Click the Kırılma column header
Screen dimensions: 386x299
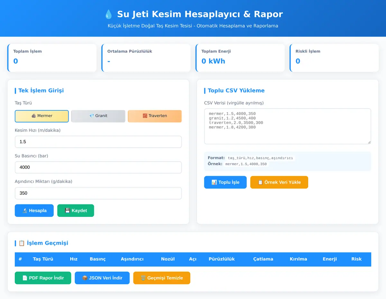tap(299, 259)
